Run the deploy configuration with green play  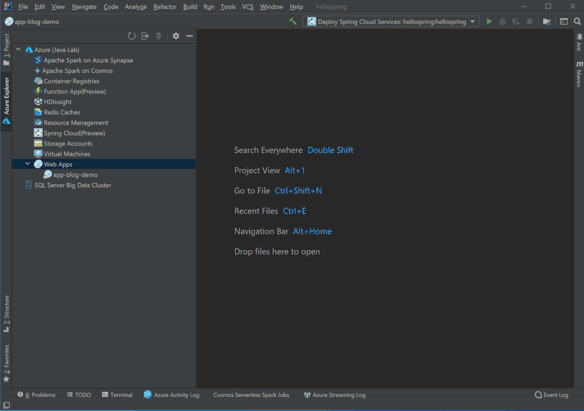[x=489, y=22]
